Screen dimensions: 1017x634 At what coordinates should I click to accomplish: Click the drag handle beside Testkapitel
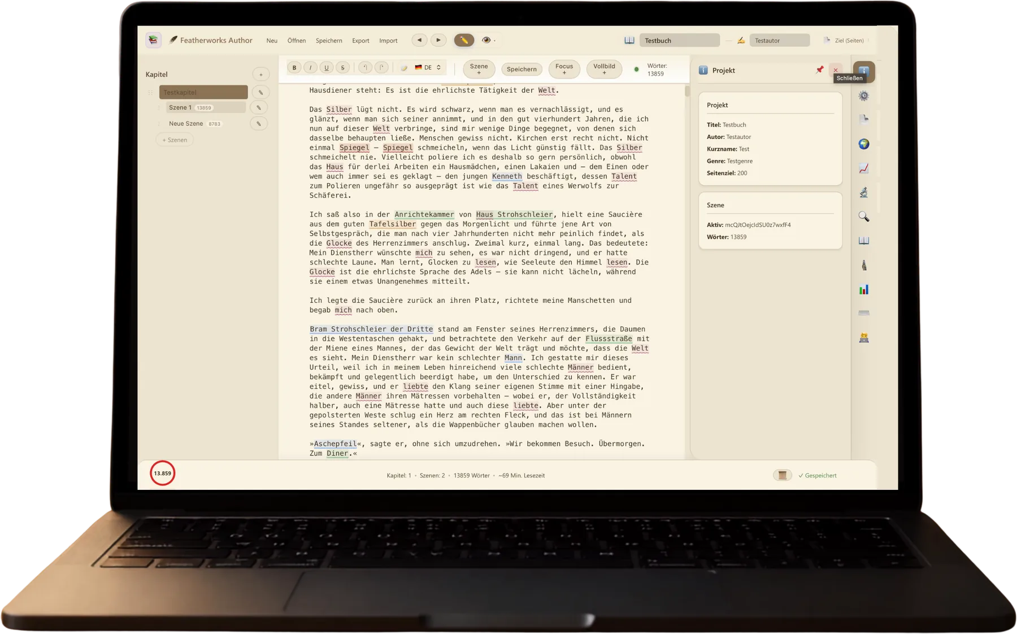coord(151,92)
